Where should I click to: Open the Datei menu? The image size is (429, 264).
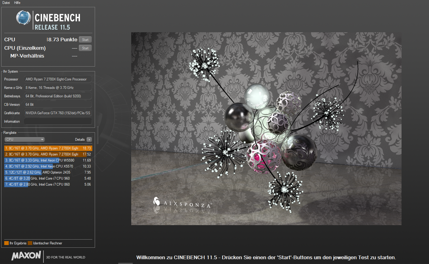coord(6,3)
